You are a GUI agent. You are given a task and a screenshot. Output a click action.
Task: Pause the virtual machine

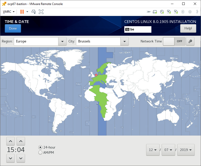coord(22,12)
